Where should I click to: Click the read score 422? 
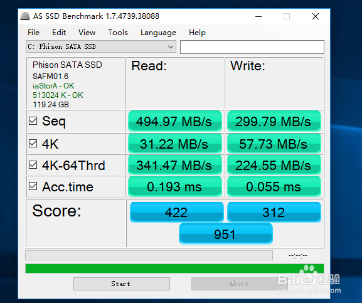[177, 212]
